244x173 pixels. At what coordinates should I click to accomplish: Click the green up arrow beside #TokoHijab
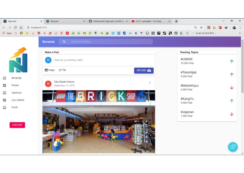pyautogui.click(x=232, y=75)
